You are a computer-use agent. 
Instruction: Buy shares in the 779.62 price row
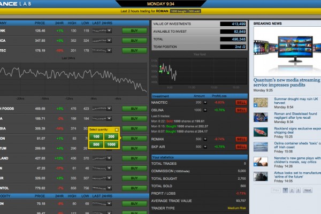pos(134,188)
